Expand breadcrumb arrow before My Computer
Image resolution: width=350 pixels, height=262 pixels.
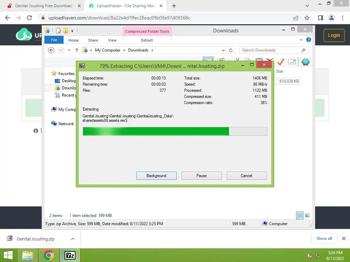91,50
